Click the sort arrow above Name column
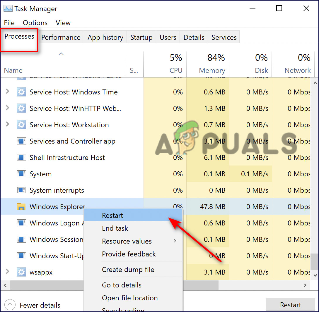Image resolution: width=319 pixels, height=312 pixels. [61, 54]
